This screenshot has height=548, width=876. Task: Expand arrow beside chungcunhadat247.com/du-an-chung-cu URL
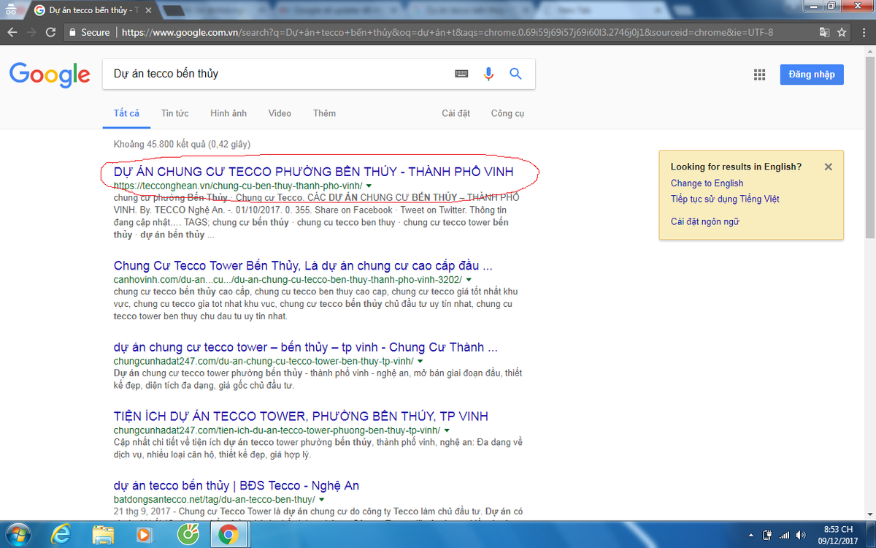(420, 362)
